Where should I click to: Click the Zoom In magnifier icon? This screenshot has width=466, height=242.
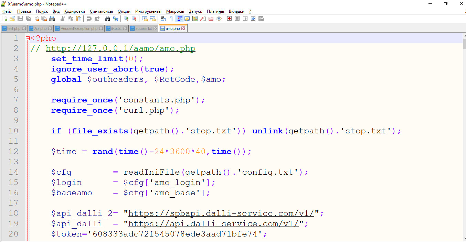pos(126,19)
